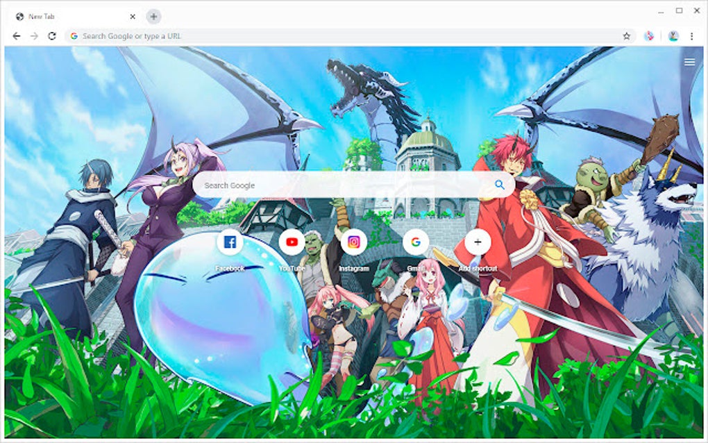Open the Gmail shortcut

pos(416,242)
